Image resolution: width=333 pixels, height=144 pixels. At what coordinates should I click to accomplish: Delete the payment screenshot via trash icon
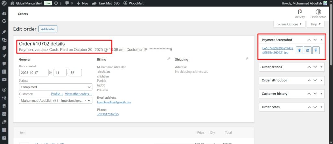pos(300,50)
